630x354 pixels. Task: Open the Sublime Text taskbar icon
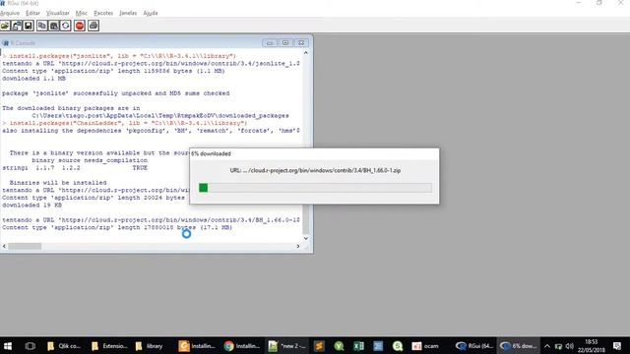[319, 345]
